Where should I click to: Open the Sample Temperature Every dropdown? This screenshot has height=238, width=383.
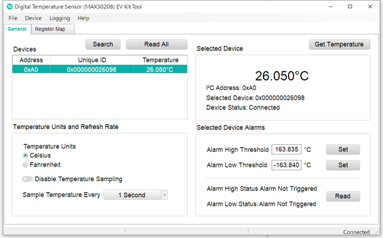135,195
